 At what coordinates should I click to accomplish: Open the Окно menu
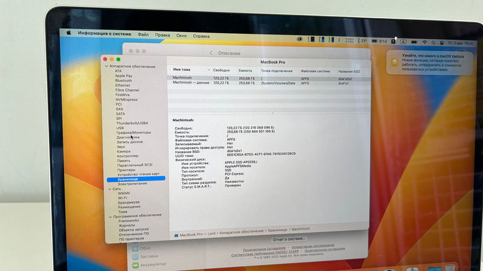182,36
